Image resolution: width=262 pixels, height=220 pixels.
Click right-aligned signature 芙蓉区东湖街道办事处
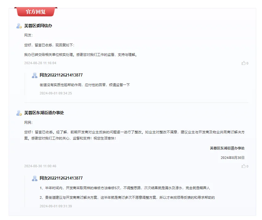[x=227, y=148]
